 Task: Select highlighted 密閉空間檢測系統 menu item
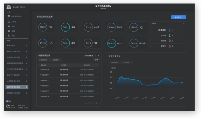[x=17, y=87]
